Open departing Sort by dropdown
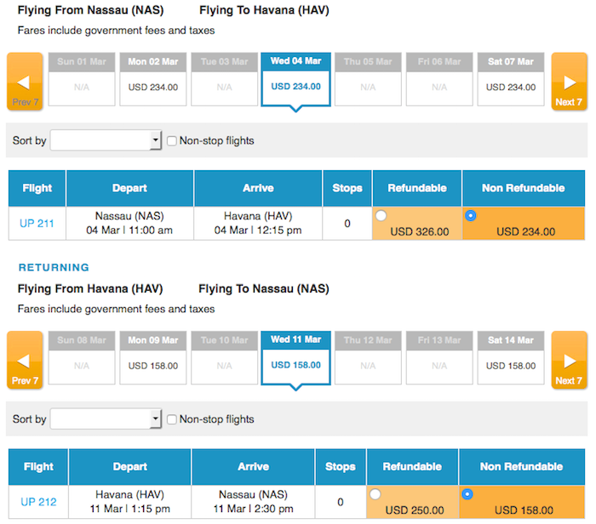 click(x=106, y=140)
